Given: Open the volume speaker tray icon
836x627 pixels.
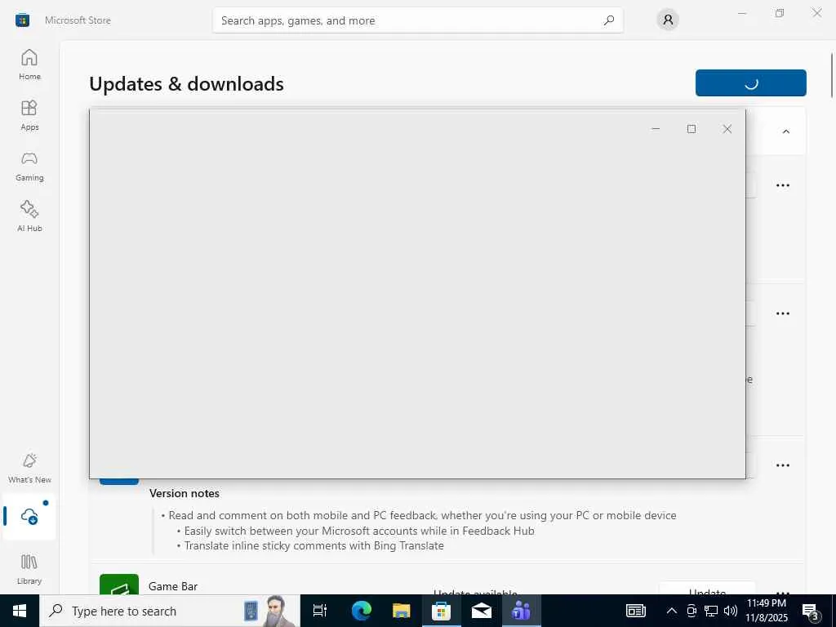Looking at the screenshot, I should point(731,611).
